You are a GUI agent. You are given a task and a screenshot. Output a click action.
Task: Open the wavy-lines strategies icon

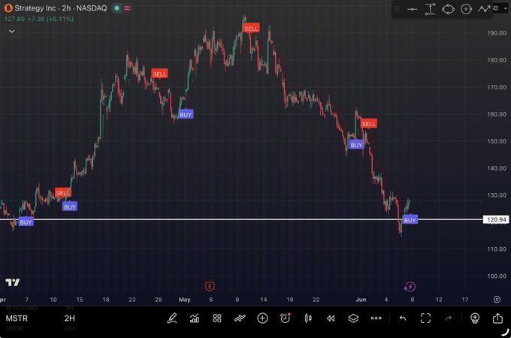(x=240, y=318)
